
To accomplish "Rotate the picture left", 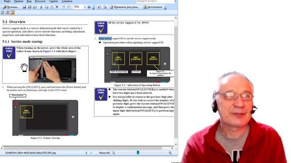I will tap(100, 7).
